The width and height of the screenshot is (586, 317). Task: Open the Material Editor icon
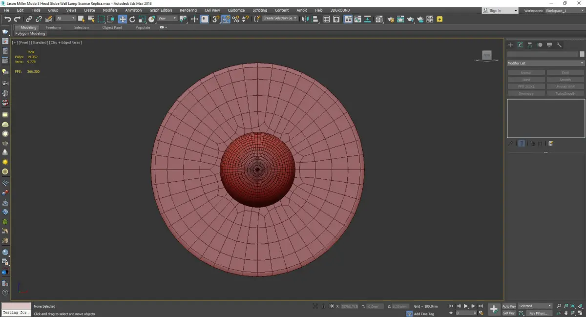379,19
